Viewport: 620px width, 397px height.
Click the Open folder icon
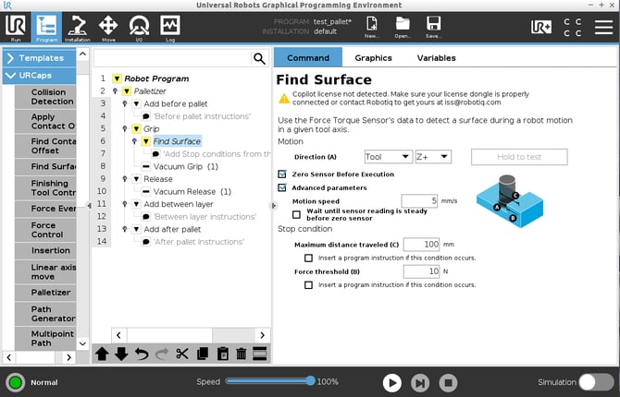click(403, 27)
